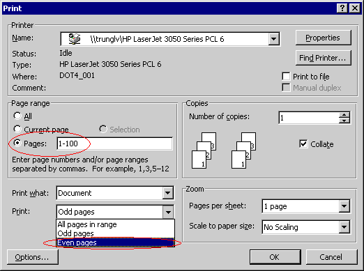Click the Number of copies field
This screenshot has height=271, width=364.
[309, 118]
